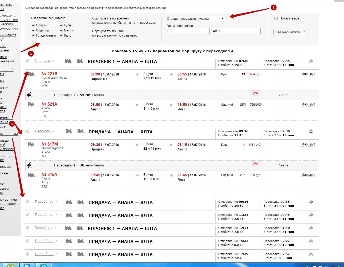Viewport: 344px width, 267px height.
Task: Print the route with transfer 00:35
Action: (x=311, y=202)
